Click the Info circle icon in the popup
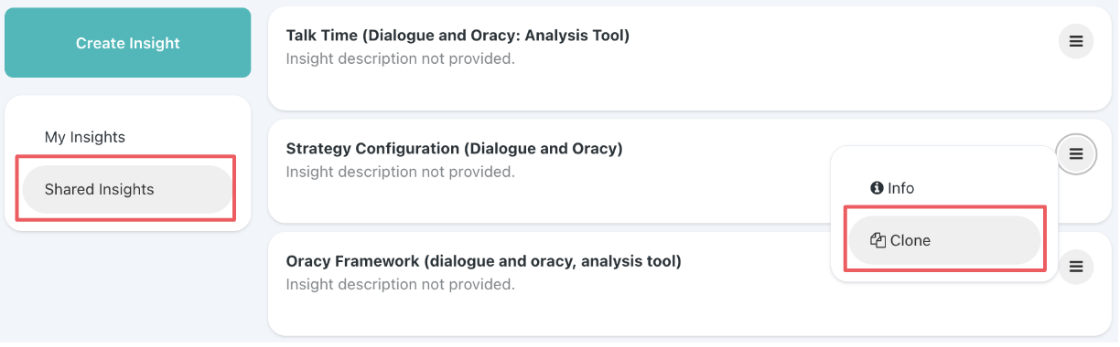Image resolution: width=1120 pixels, height=347 pixels. point(876,188)
